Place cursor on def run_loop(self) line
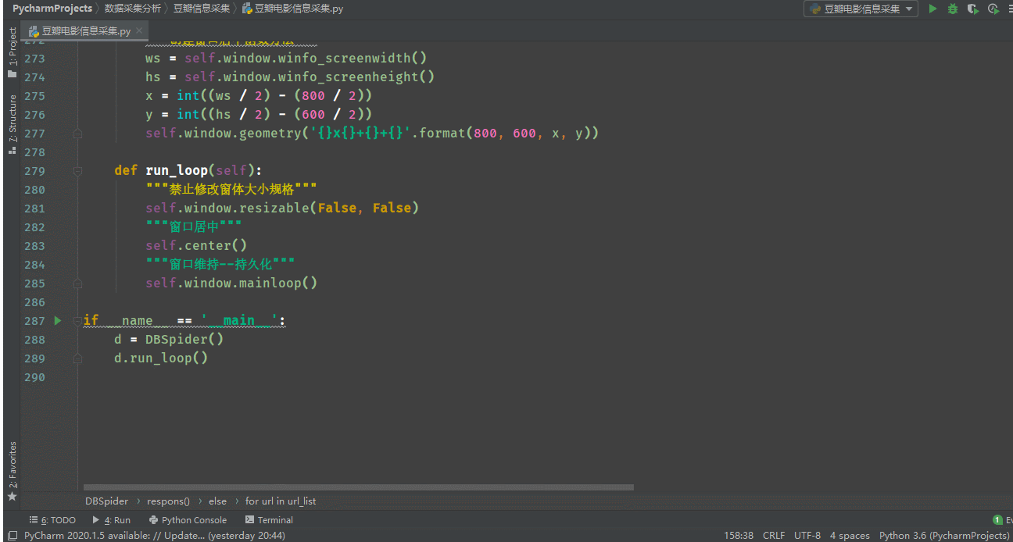Viewport: 1013px width, 542px height. (188, 170)
